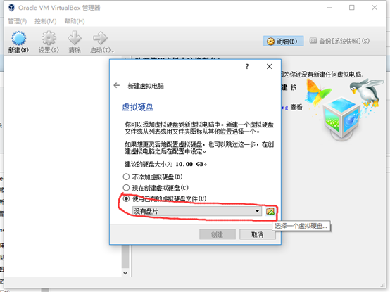Select 不添加虚拟硬盘 radio option
390x292 pixels.
click(x=126, y=177)
